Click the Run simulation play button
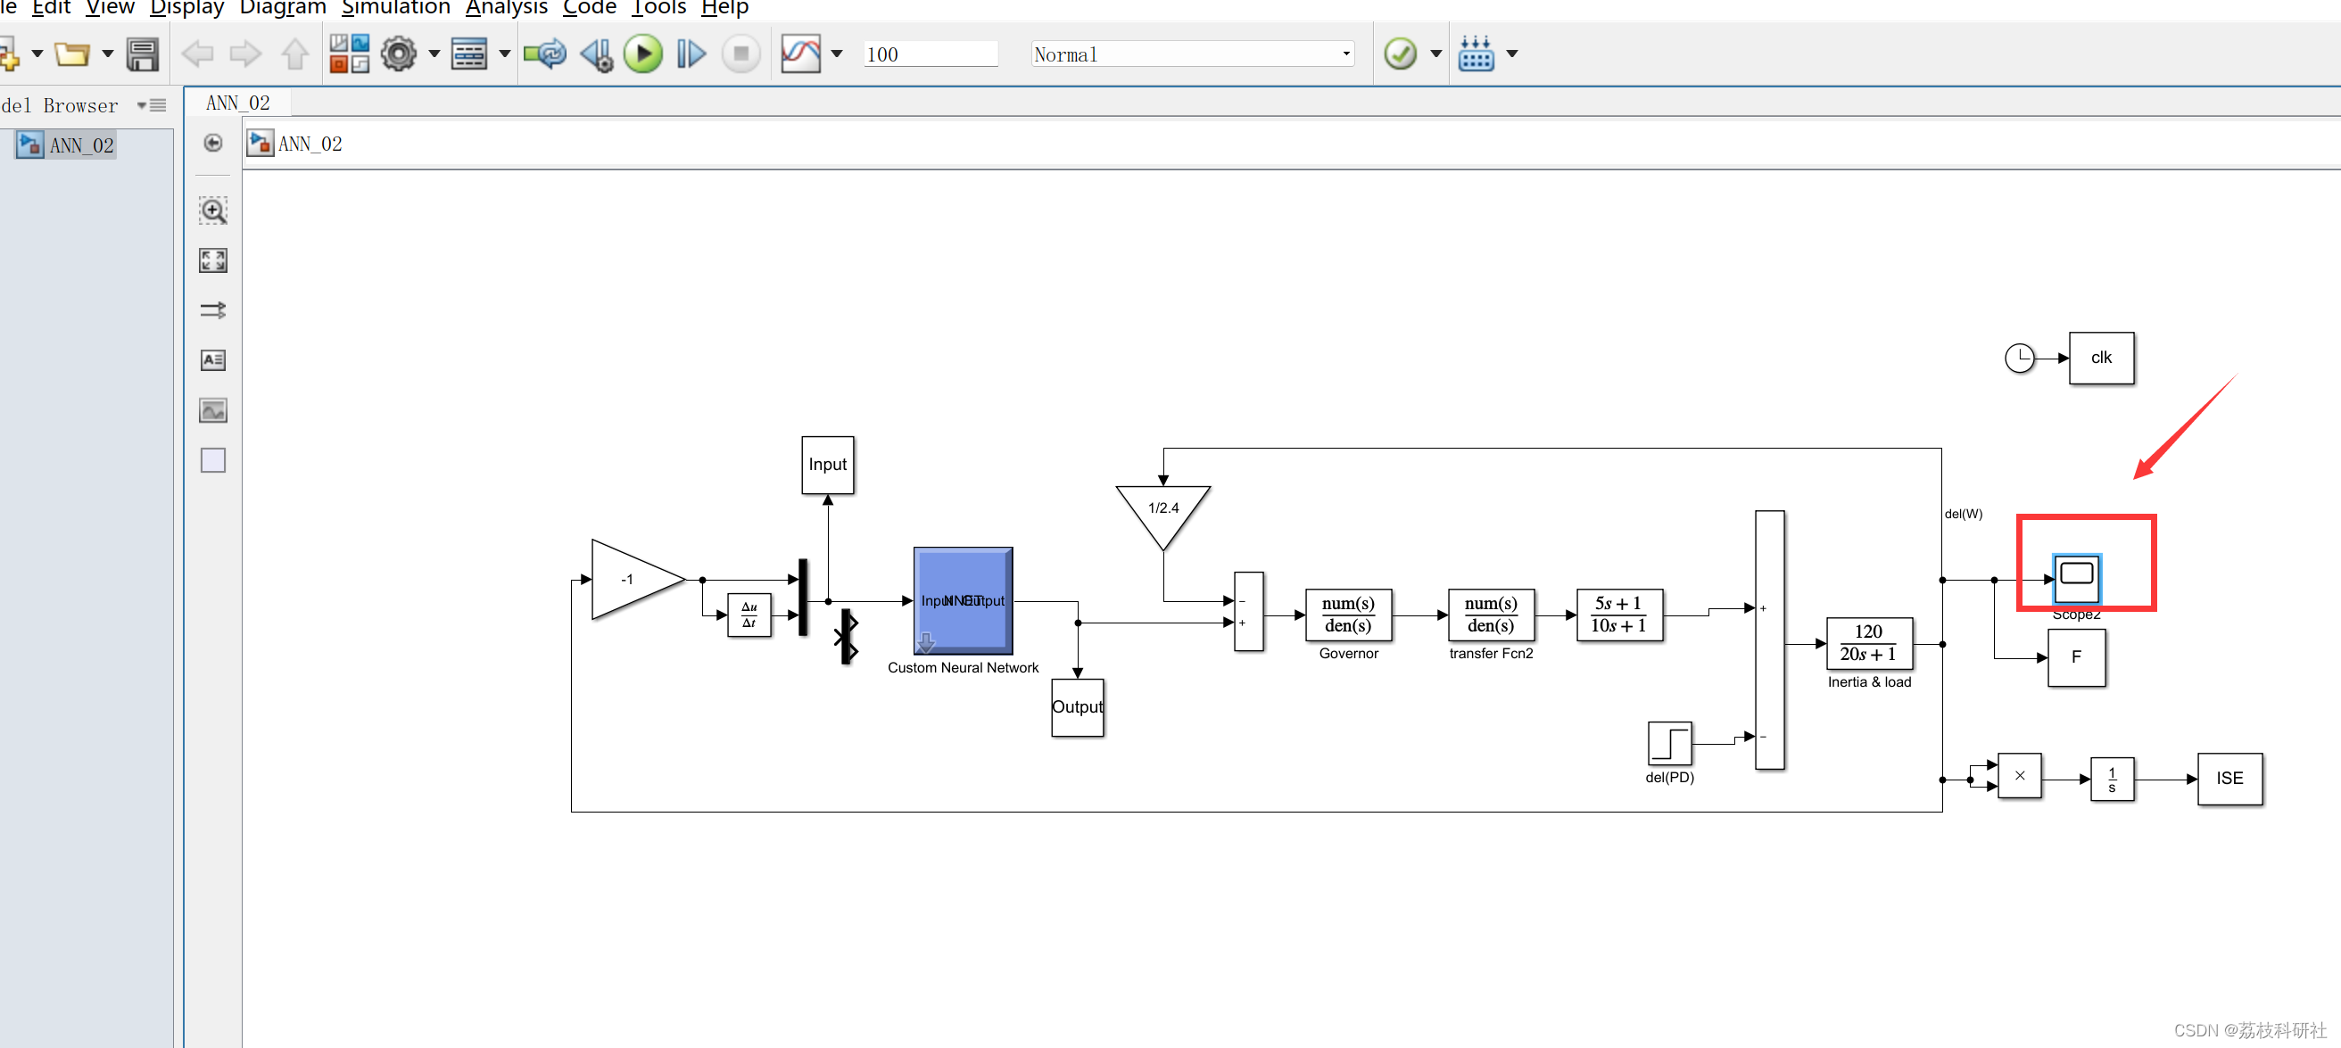The height and width of the screenshot is (1048, 2341). [x=642, y=54]
